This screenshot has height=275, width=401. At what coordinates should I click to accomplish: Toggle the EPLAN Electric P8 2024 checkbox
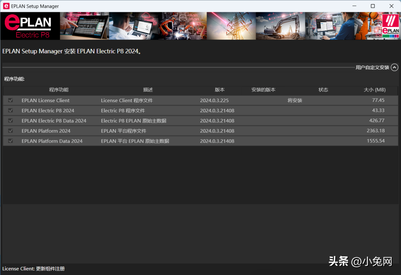10,110
